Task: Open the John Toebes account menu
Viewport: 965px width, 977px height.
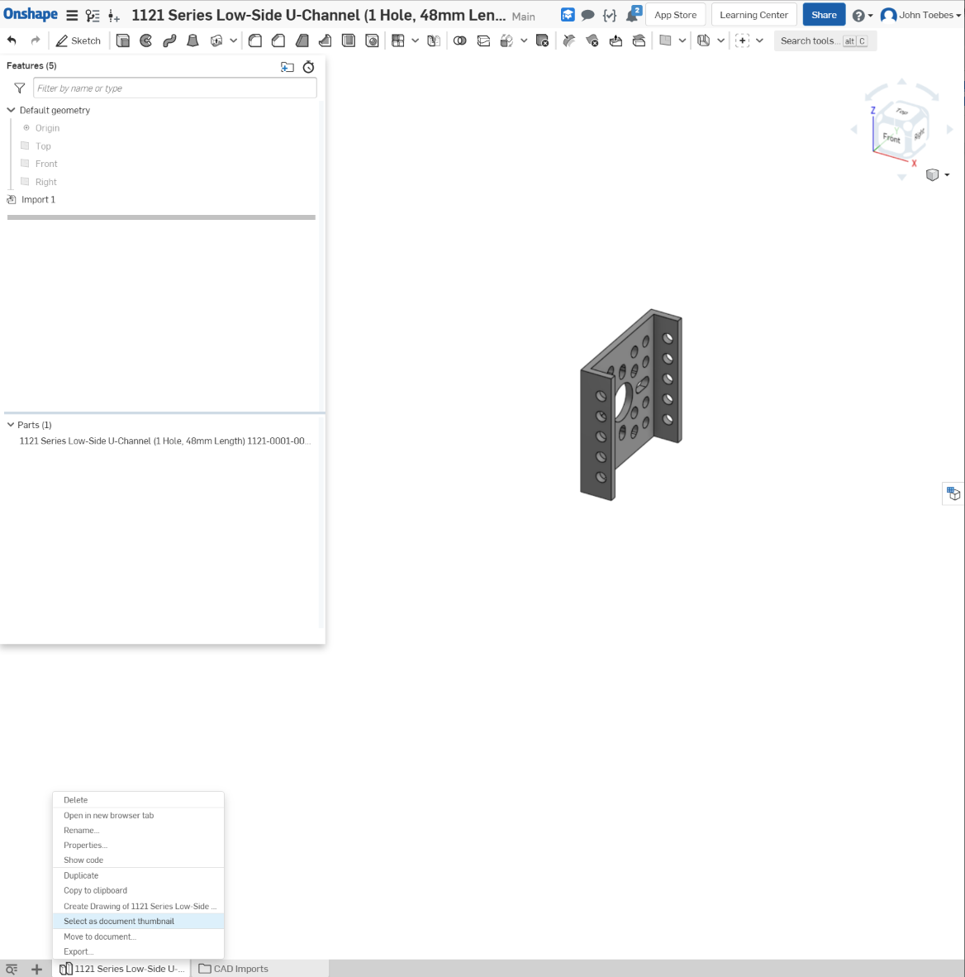Action: 920,15
